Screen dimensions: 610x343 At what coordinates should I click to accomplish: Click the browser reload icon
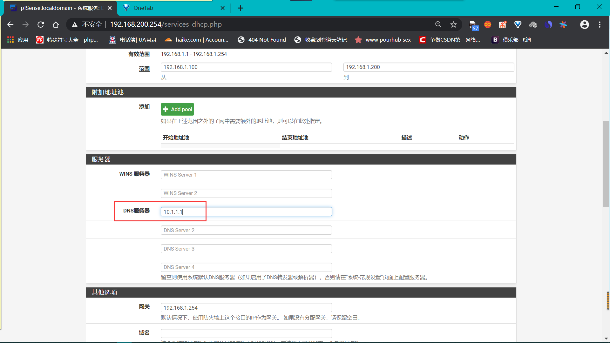(41, 24)
